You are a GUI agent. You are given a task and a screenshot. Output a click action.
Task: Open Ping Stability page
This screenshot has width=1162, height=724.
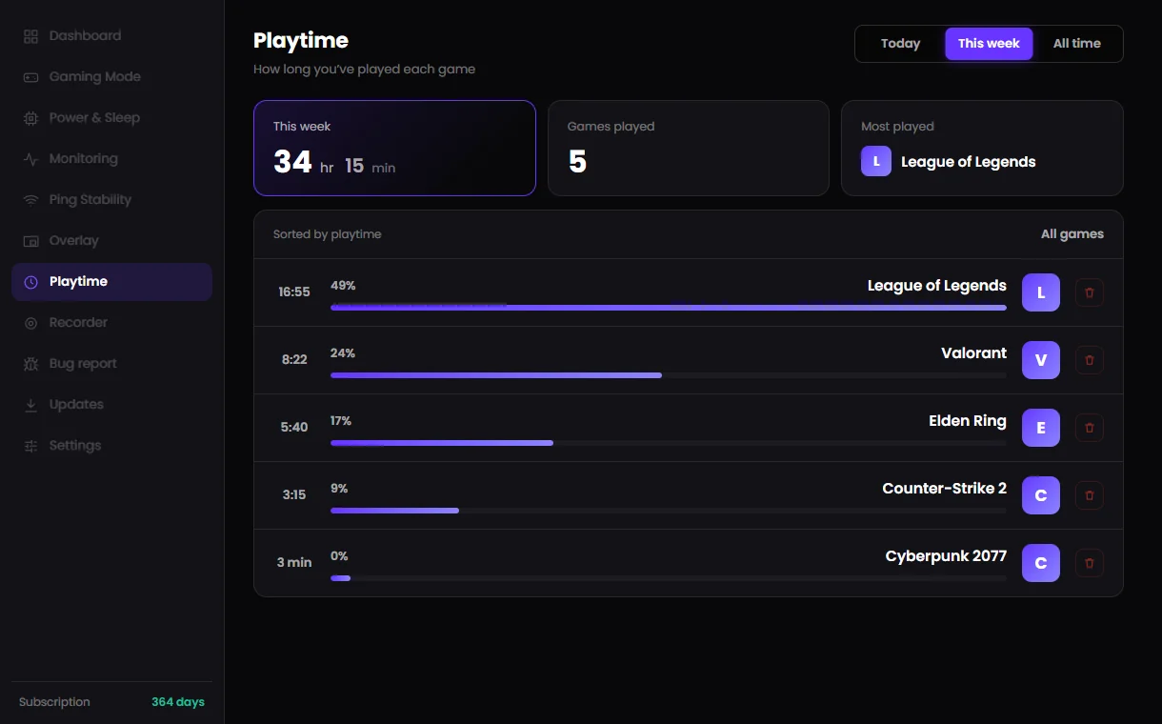pos(111,200)
